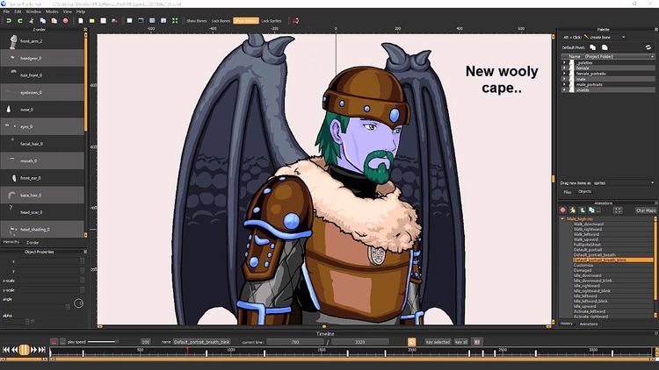Click the animation name field Default_portrait_breath_blink

(202, 342)
